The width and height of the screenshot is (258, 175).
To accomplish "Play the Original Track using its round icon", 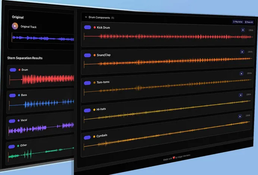I will 15,26.
